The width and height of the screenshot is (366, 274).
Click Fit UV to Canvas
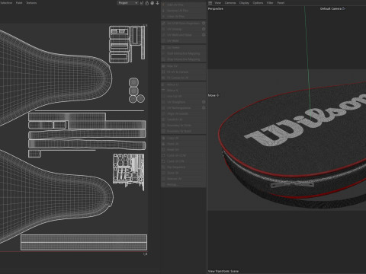coord(183,72)
